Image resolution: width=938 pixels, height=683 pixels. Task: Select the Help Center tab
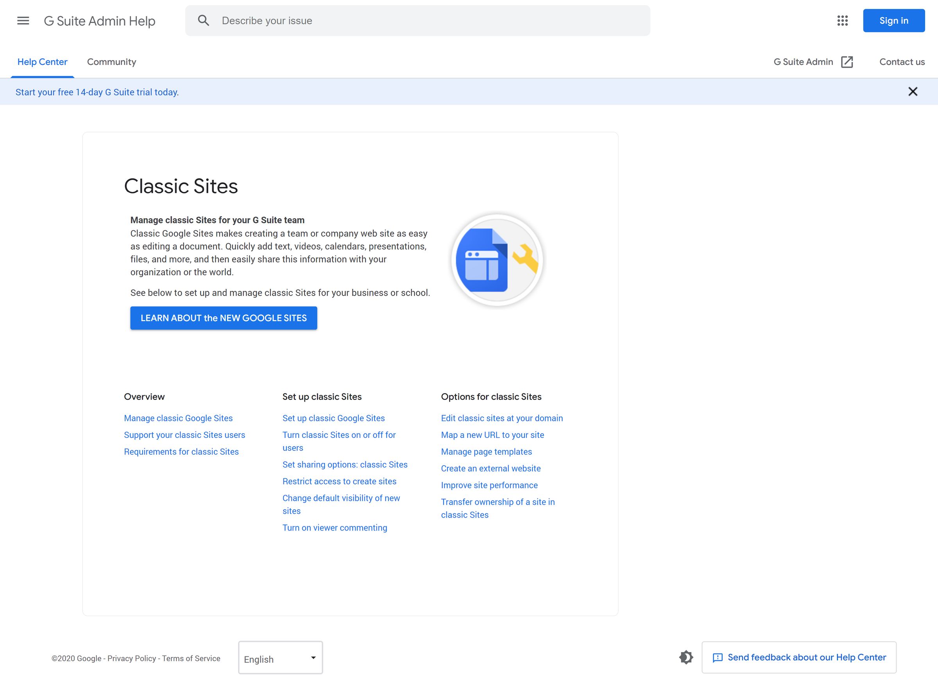tap(43, 62)
